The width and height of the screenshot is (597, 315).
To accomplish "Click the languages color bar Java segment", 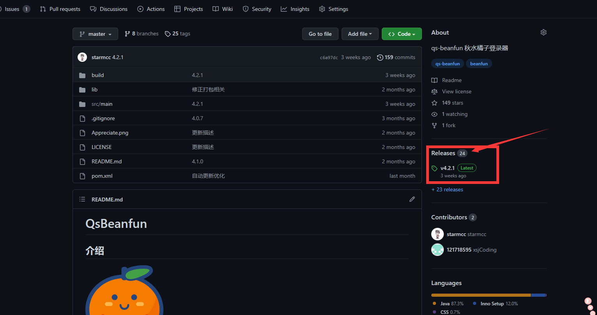I will (x=480, y=295).
